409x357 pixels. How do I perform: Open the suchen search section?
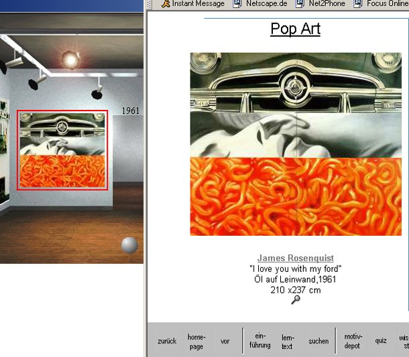click(318, 341)
